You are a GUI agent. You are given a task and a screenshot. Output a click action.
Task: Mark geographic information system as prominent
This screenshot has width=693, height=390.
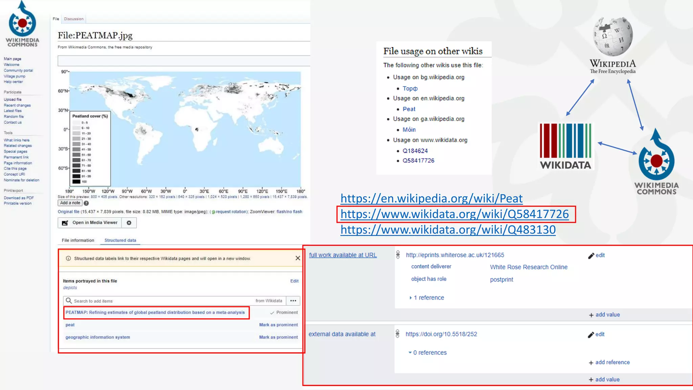[278, 337]
